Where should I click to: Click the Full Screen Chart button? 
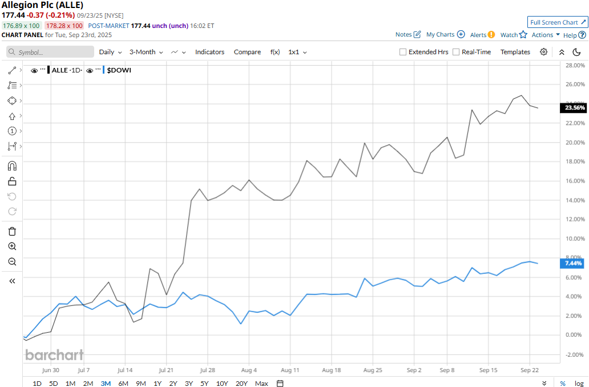[x=558, y=22]
